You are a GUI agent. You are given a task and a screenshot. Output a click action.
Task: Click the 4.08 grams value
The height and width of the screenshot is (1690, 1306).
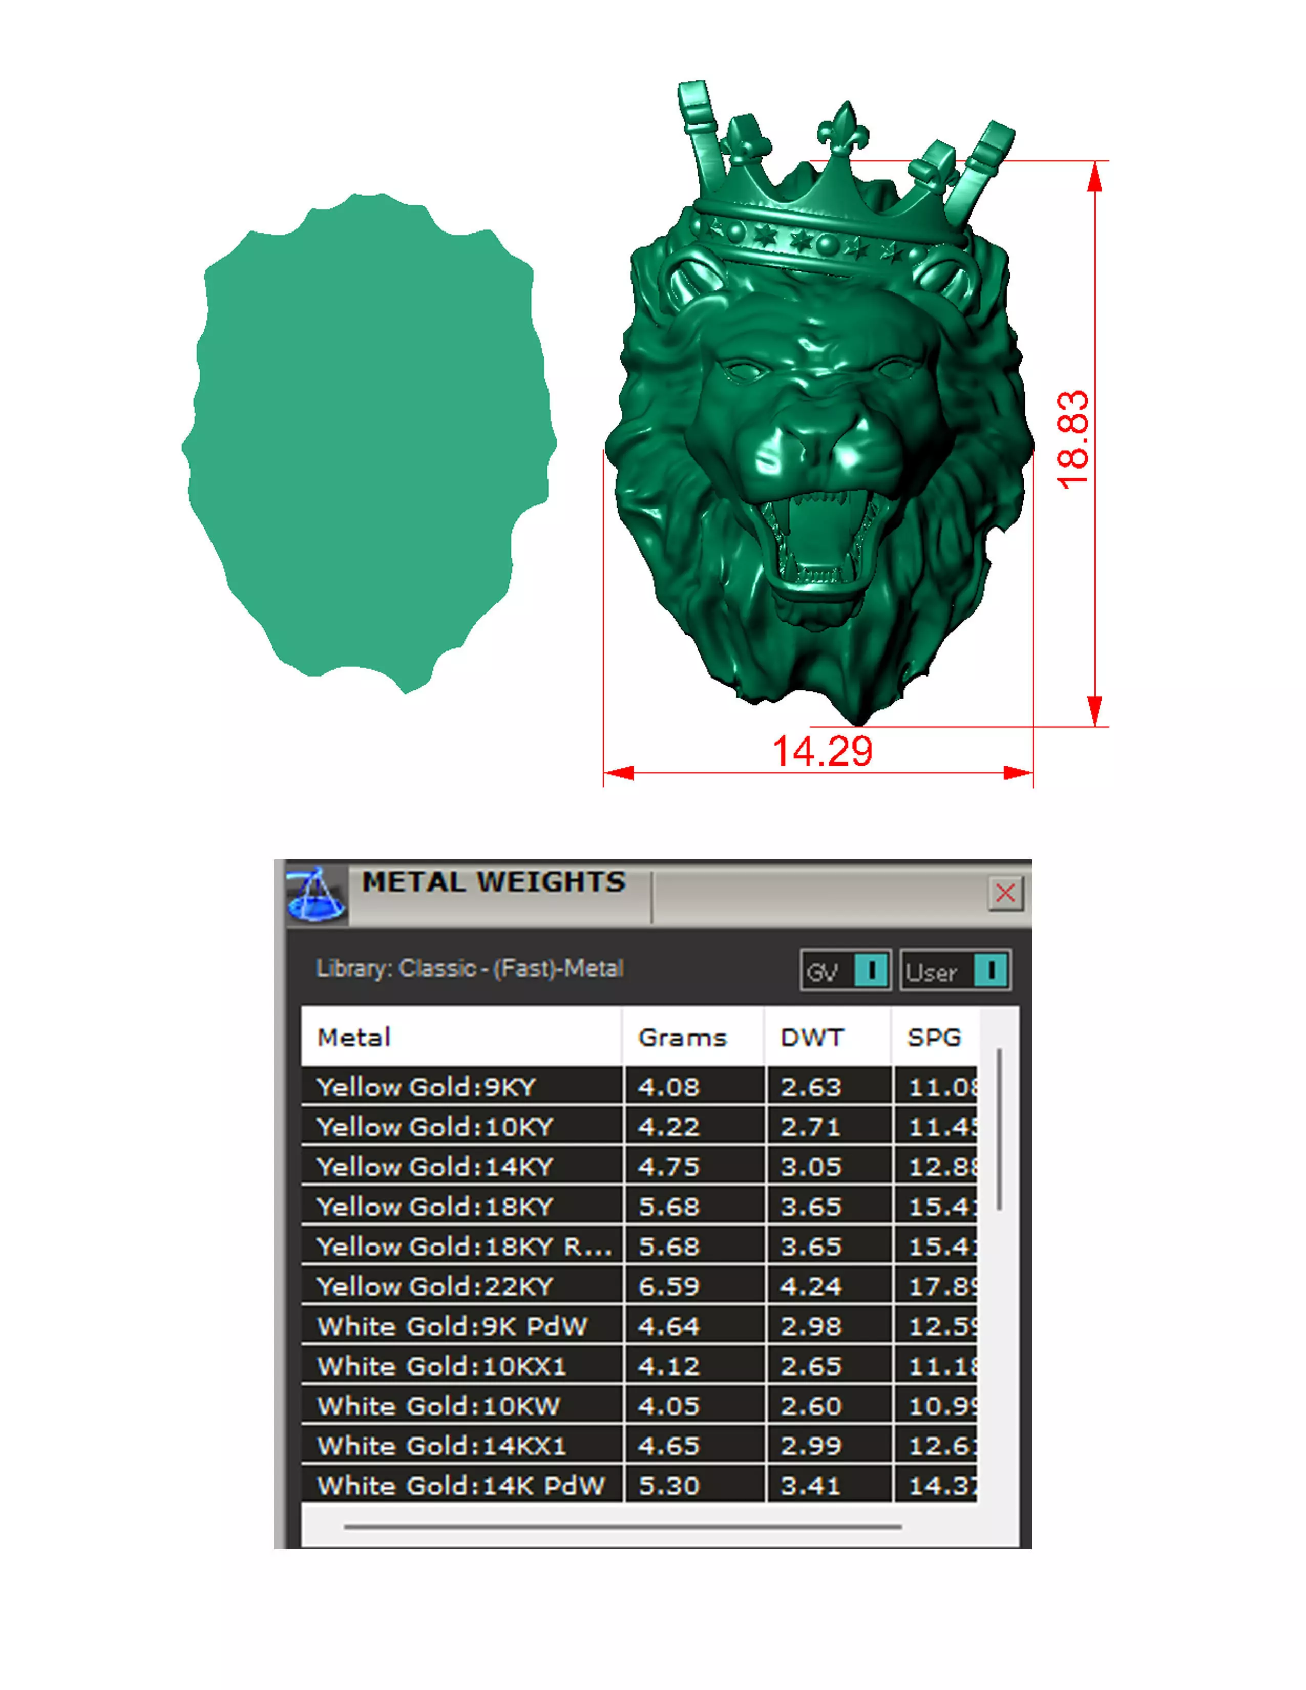[668, 1087]
